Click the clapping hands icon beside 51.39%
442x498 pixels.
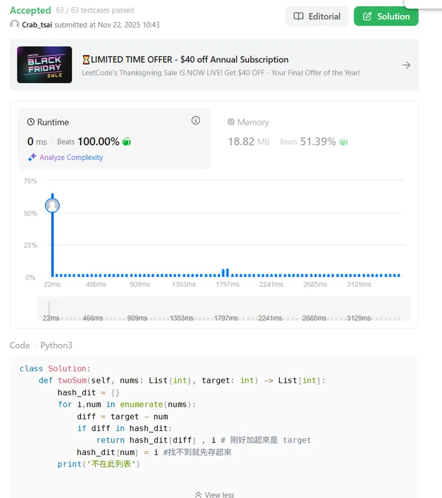pyautogui.click(x=343, y=142)
